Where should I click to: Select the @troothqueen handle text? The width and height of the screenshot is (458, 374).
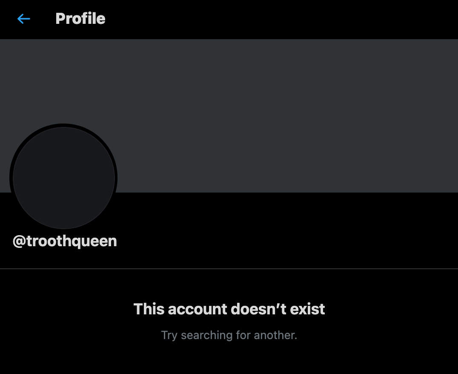(65, 241)
